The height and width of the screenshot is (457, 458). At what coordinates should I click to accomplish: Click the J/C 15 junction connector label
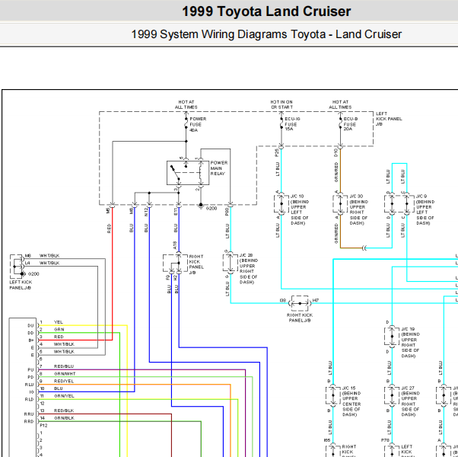351,401
